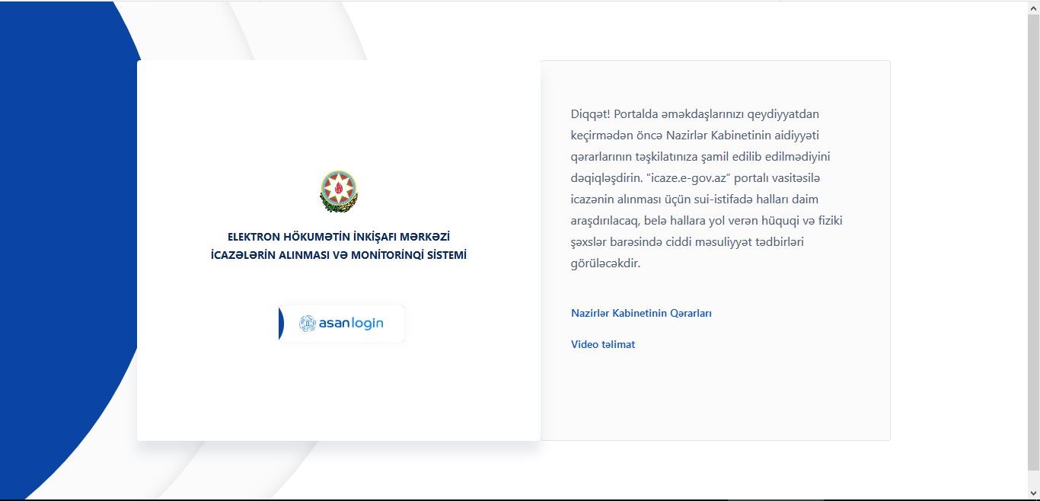
Task: Click the Azerbaijan state emblem logo
Action: 338,192
